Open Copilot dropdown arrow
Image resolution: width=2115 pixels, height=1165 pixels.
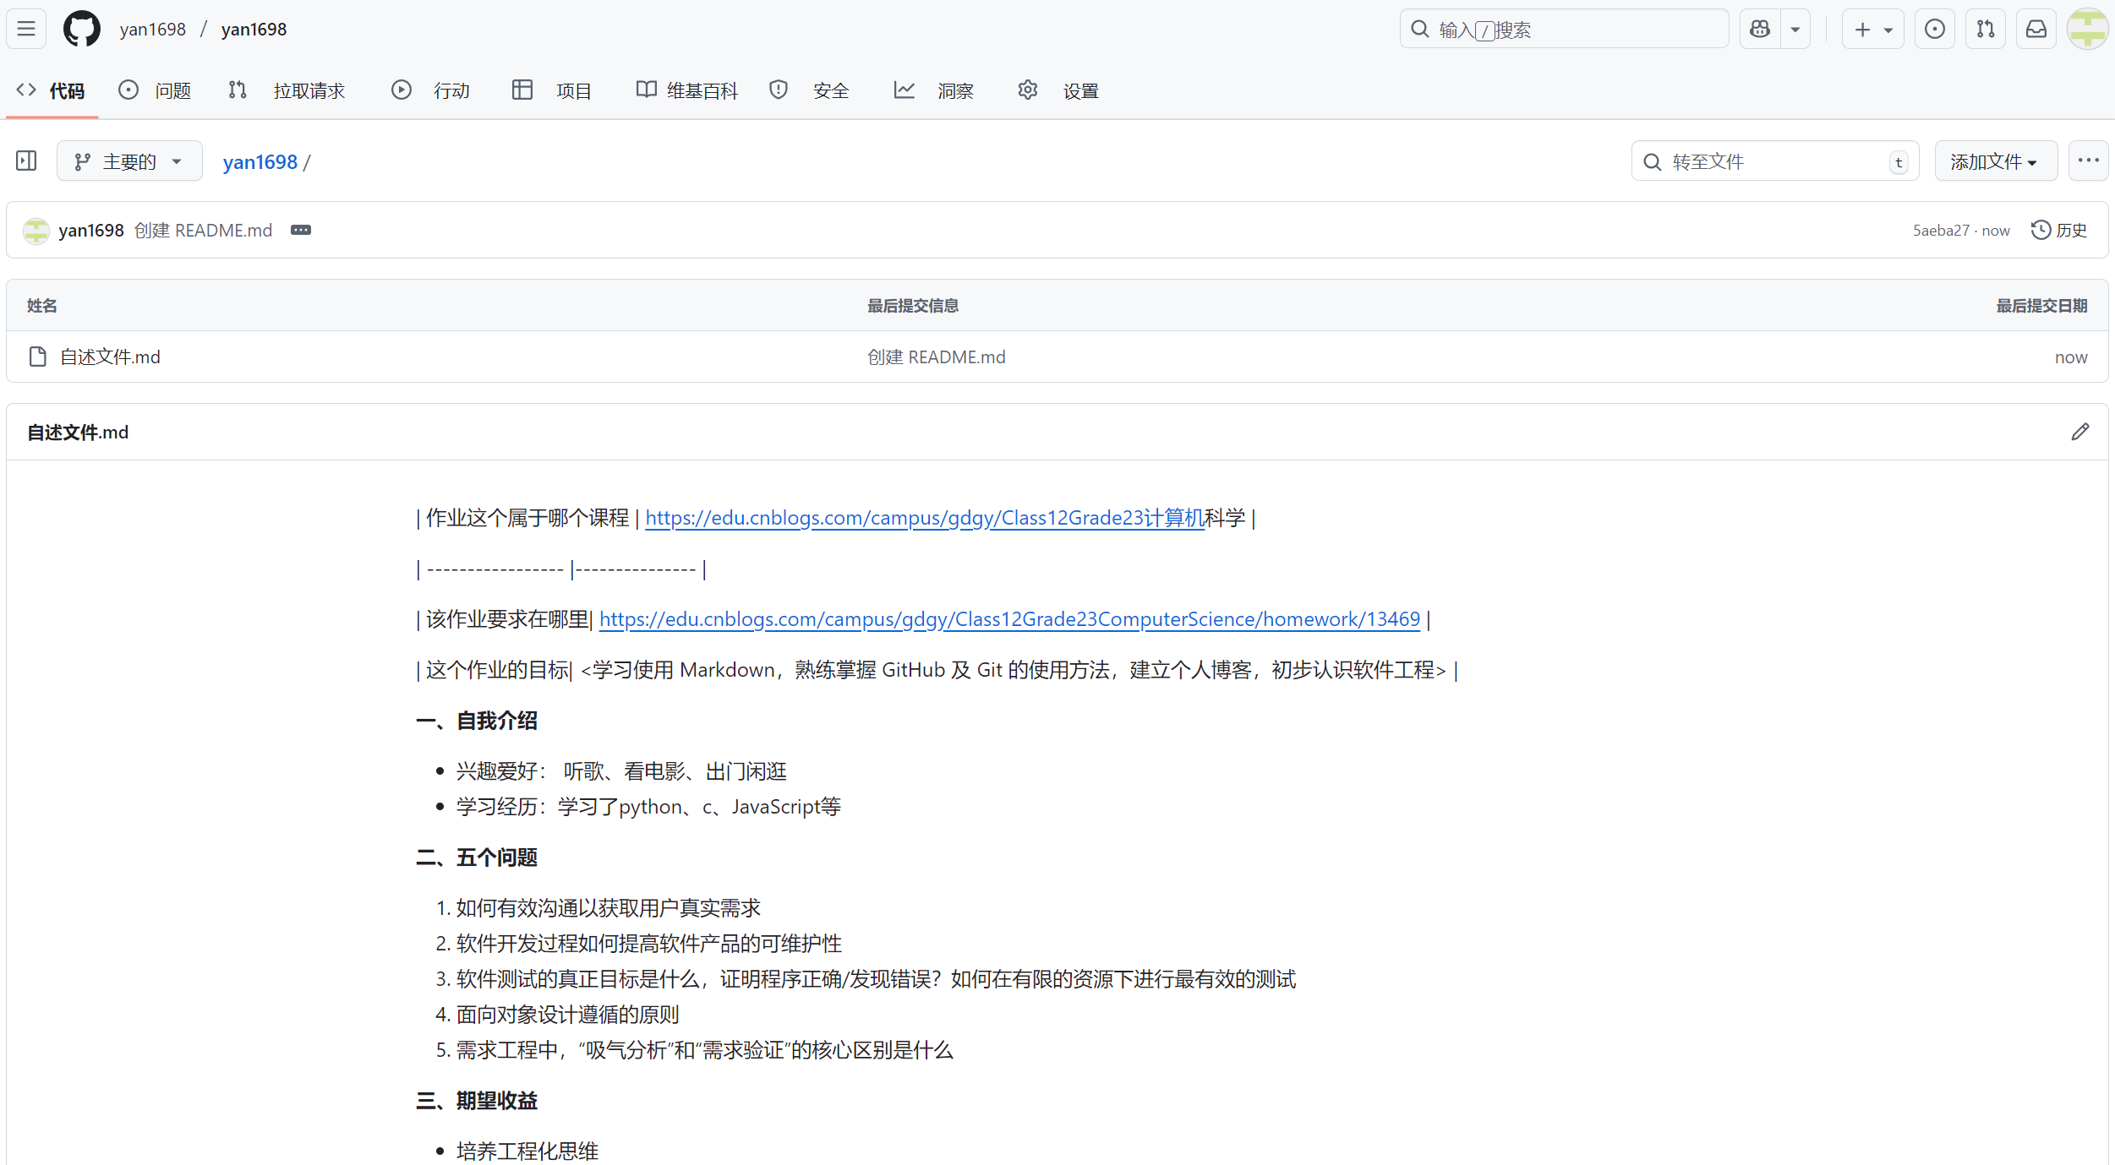coord(1795,30)
